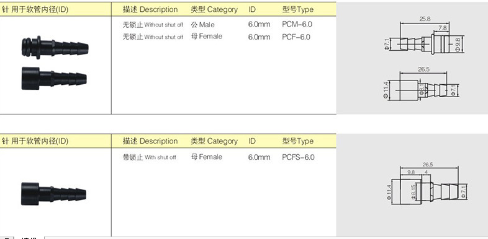Click the top table's lower female connector photo

(x=54, y=79)
